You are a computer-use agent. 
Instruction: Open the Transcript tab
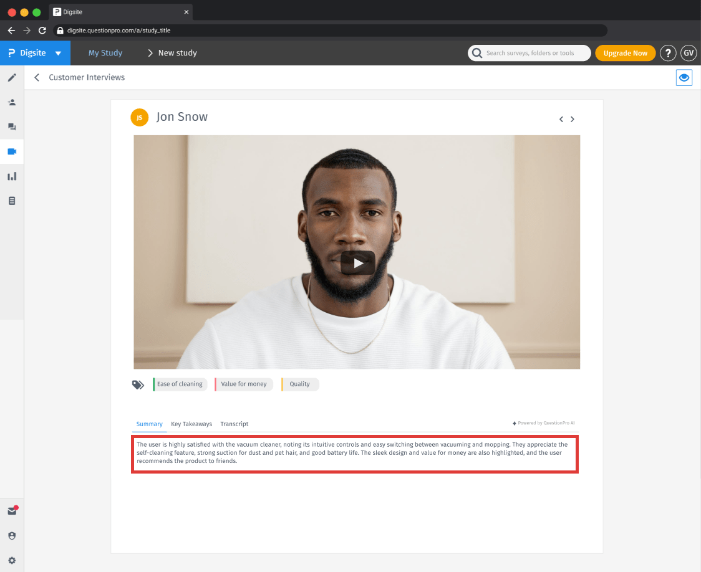(x=234, y=424)
